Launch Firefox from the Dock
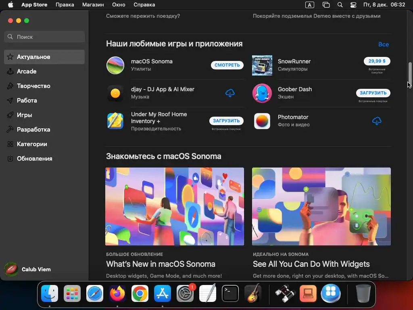 117,293
